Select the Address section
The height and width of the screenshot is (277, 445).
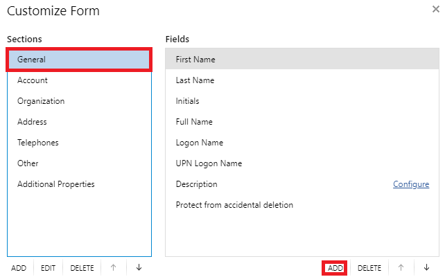(x=79, y=122)
